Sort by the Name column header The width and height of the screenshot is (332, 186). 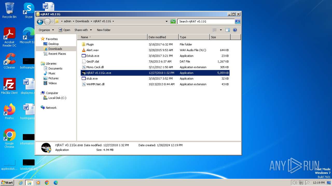coord(112,37)
